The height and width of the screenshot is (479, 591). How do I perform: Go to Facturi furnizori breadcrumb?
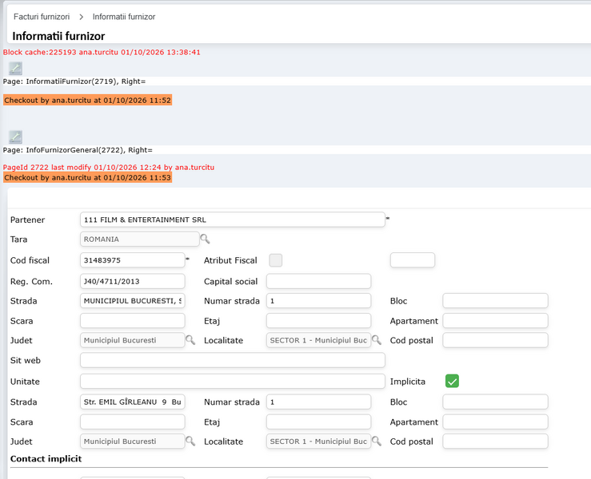tap(42, 17)
